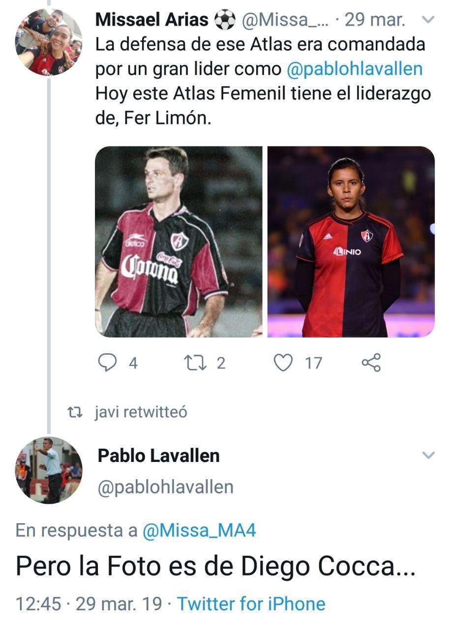
Task: Click the javi retwitteó label
Action: pos(141,412)
